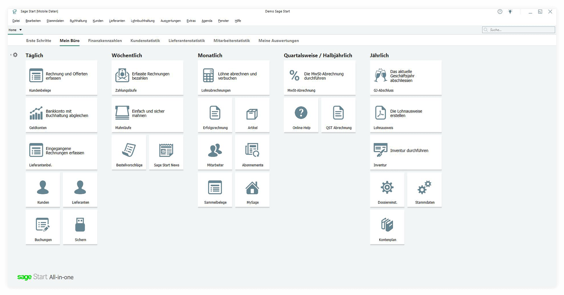
Task: Switch to the Finanzkennzahlen tab
Action: coord(105,41)
